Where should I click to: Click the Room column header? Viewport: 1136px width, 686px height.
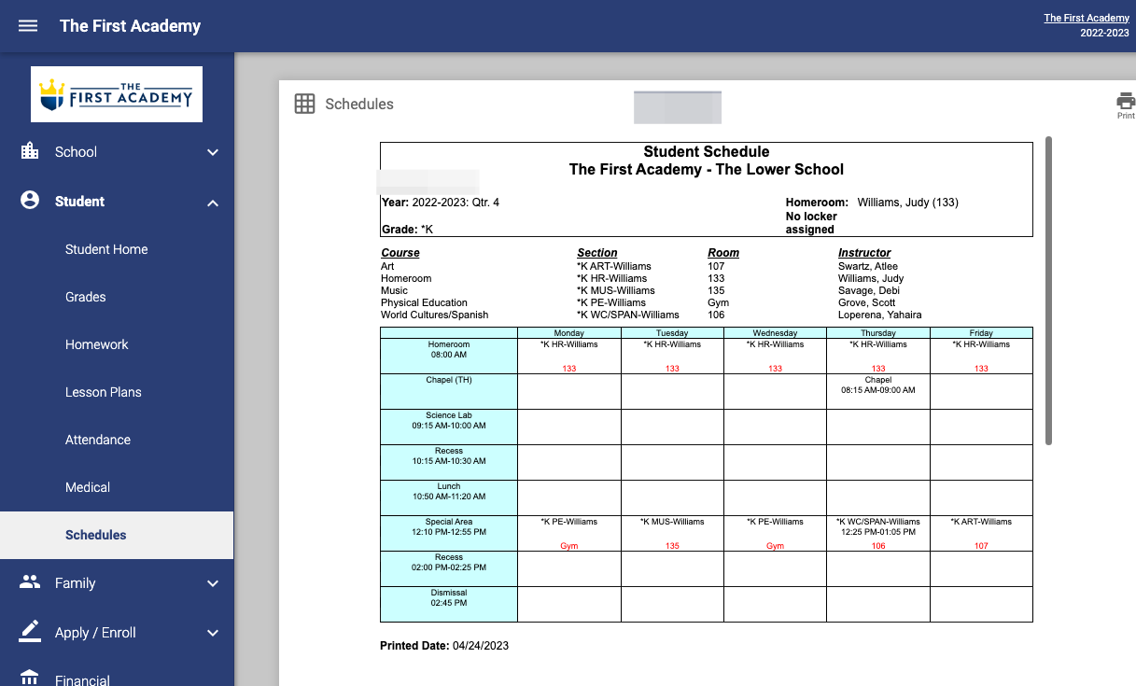coord(723,253)
